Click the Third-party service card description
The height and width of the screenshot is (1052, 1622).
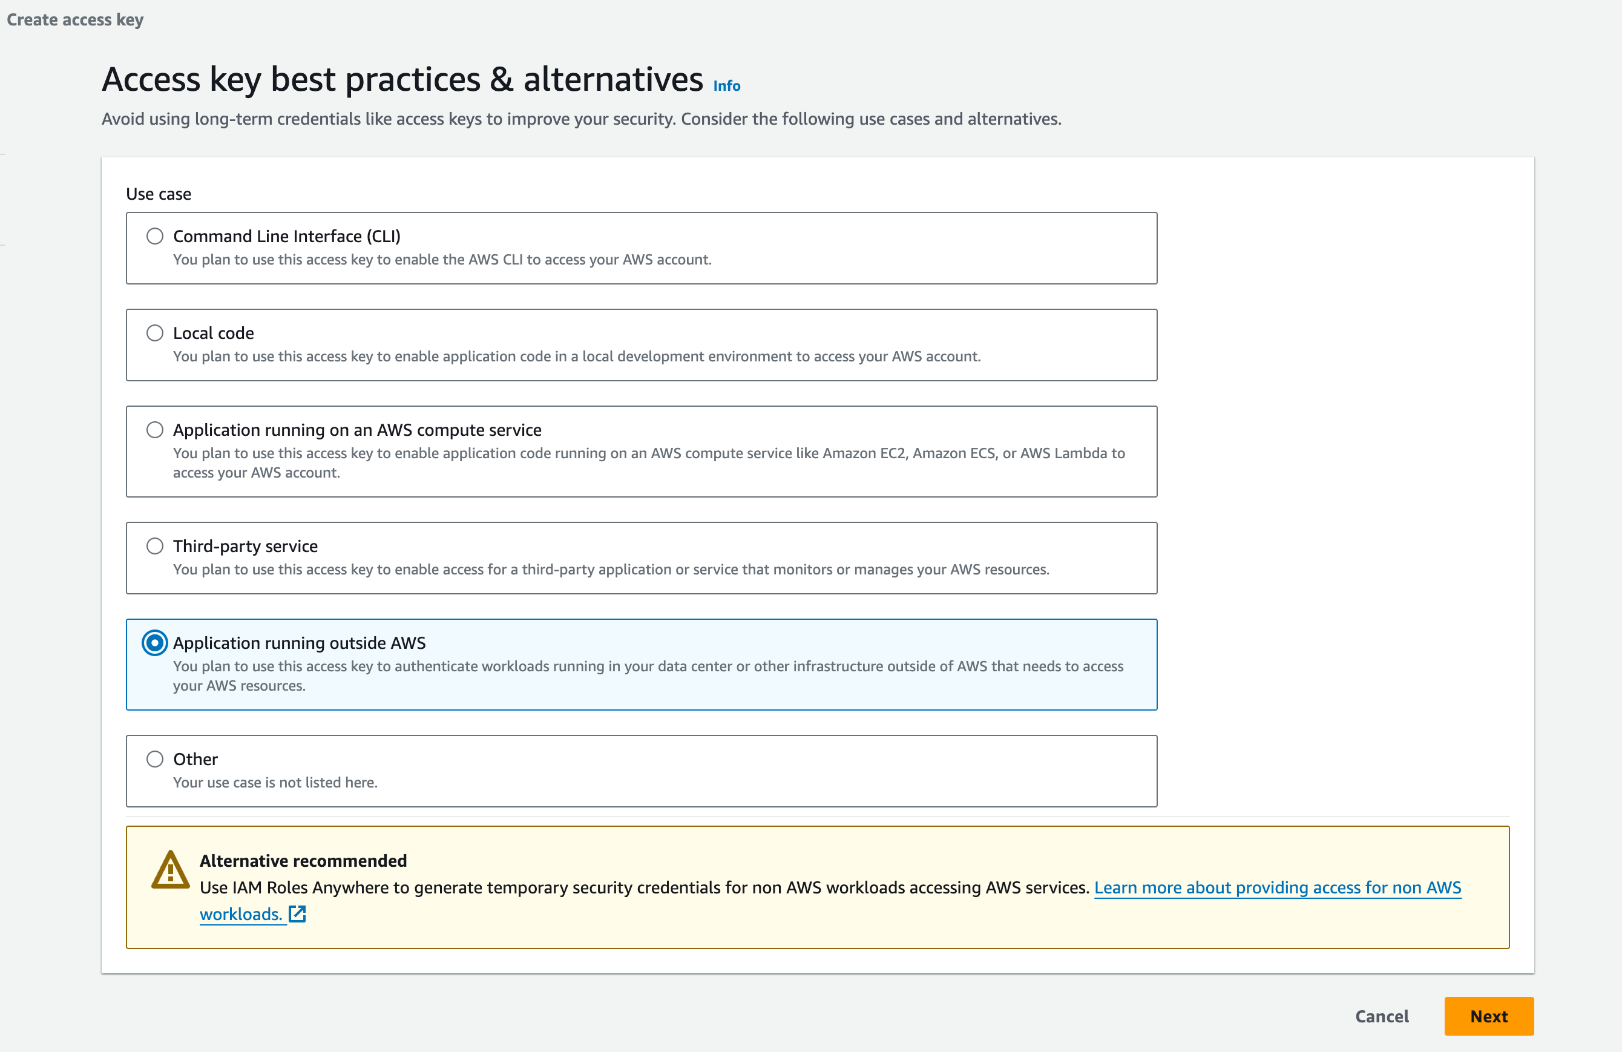pos(611,570)
